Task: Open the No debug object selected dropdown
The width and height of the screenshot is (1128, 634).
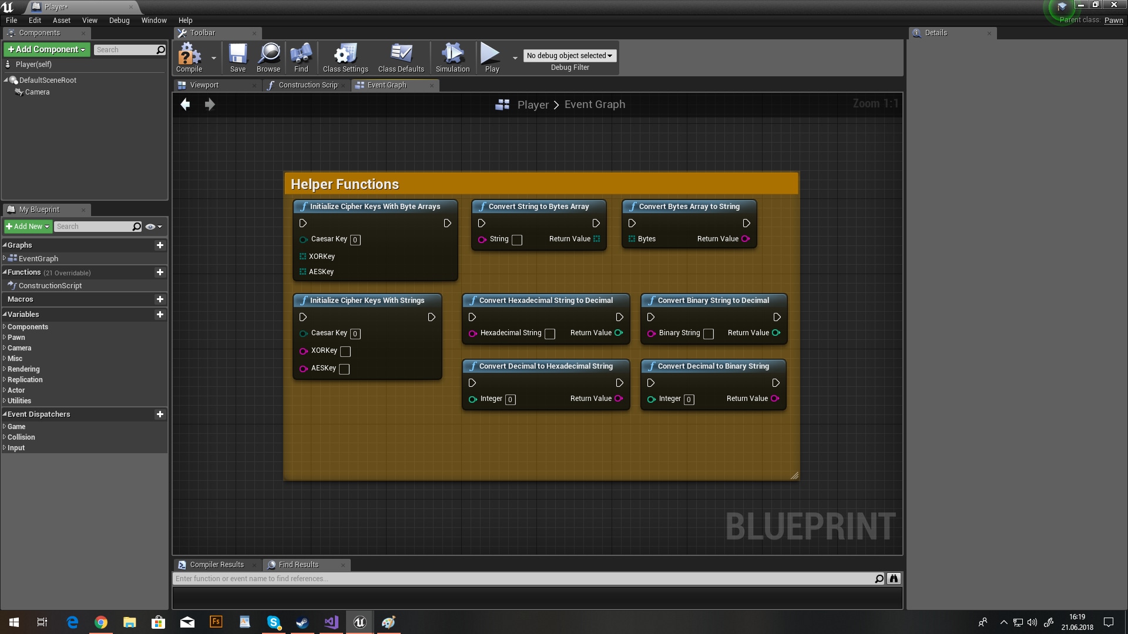Action: click(x=569, y=55)
